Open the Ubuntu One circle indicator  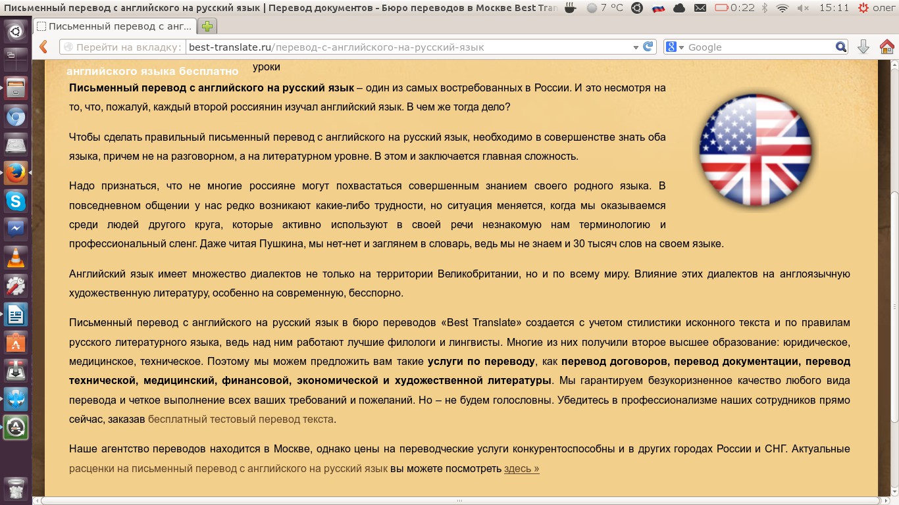point(636,8)
